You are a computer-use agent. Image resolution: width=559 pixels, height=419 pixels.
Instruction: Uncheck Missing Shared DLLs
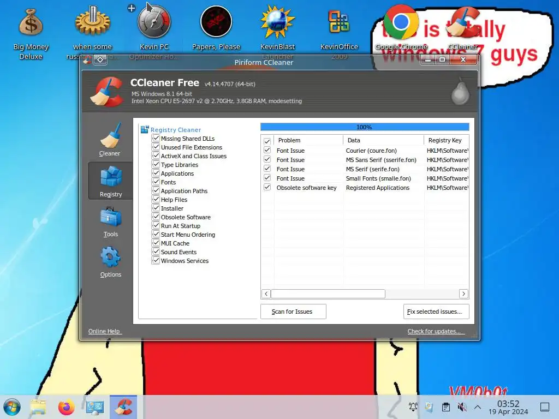156,138
